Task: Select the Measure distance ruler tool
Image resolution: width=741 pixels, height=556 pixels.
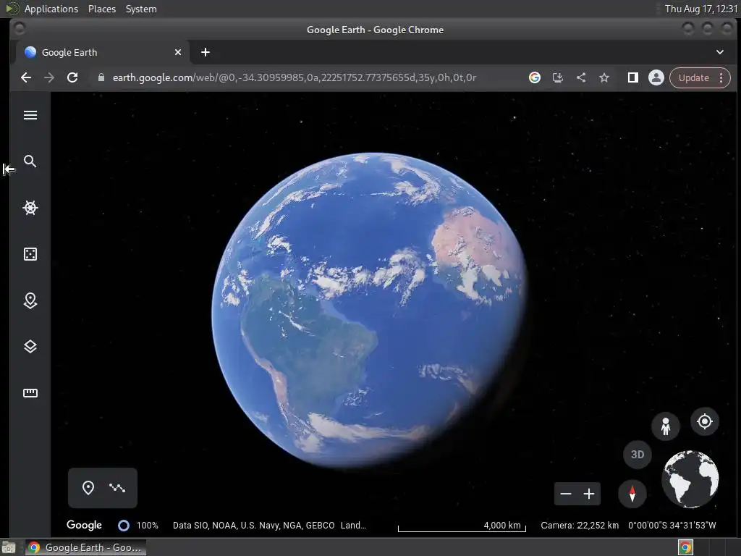Action: point(30,393)
